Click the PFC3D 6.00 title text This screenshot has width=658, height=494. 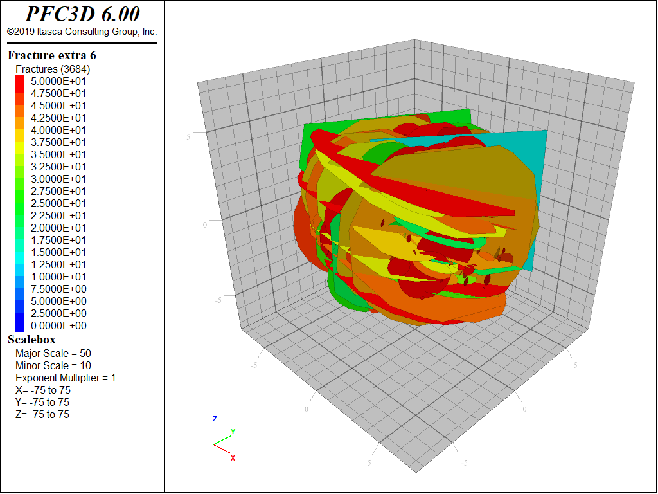click(x=82, y=14)
